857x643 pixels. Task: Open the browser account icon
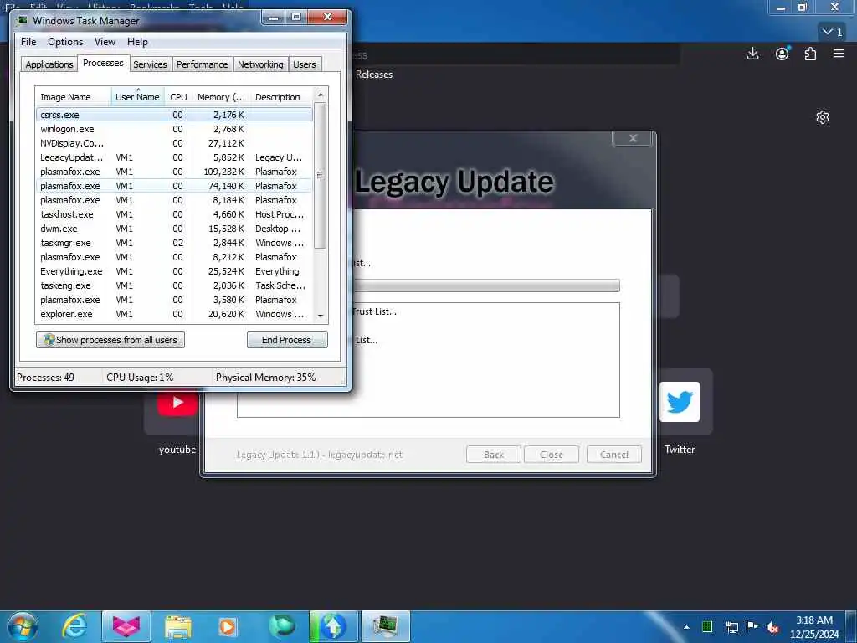783,54
